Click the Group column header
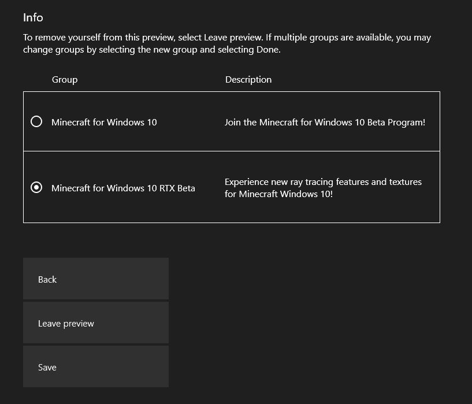 (x=65, y=80)
